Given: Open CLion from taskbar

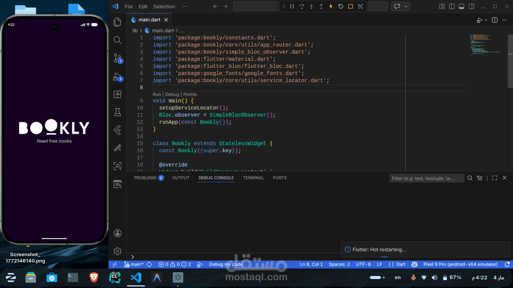Looking at the screenshot, I should point(115,277).
